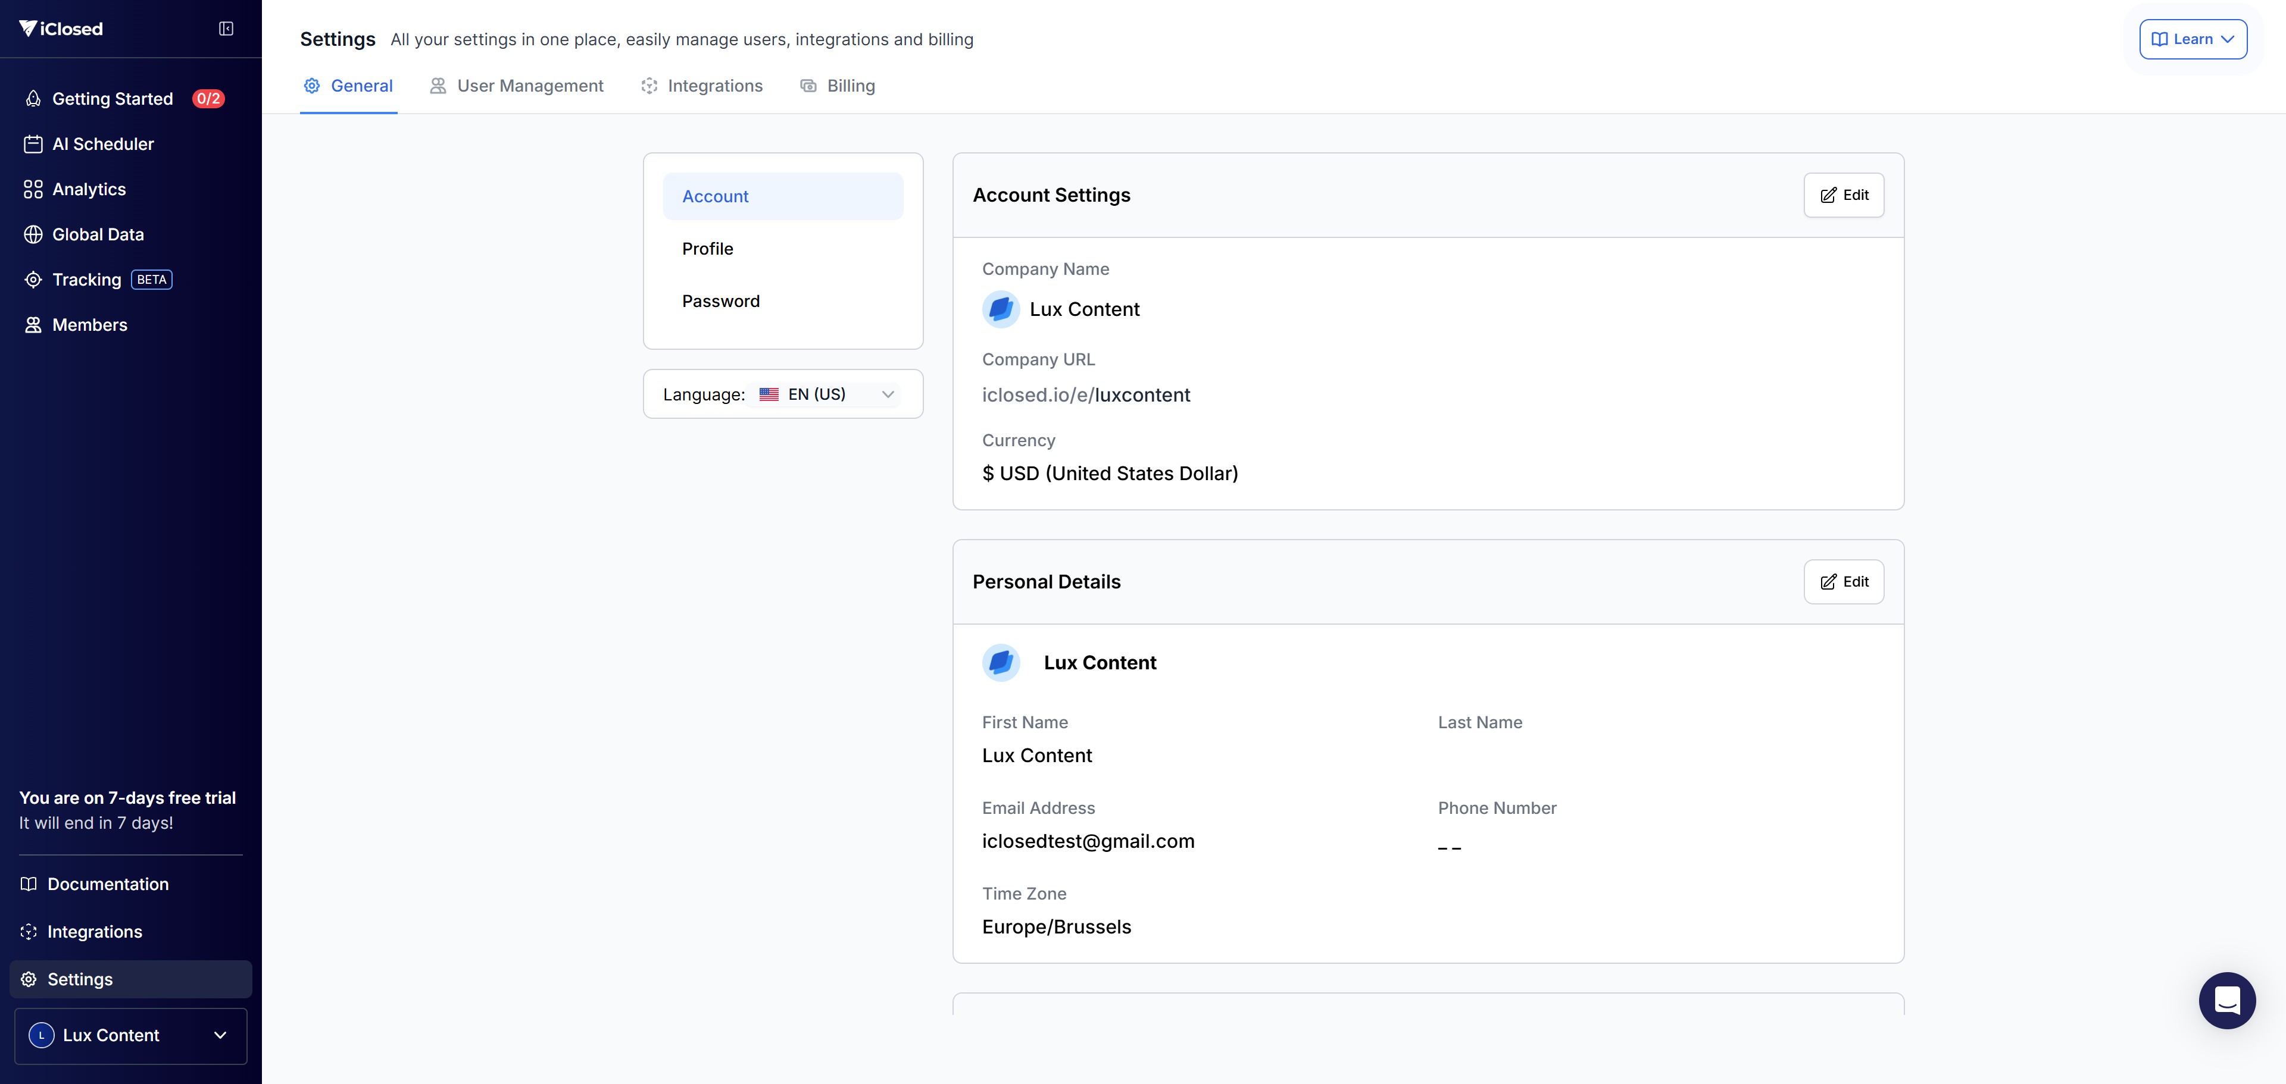Expand the Lux Content workspace switcher
This screenshot has width=2286, height=1084.
coord(130,1035)
